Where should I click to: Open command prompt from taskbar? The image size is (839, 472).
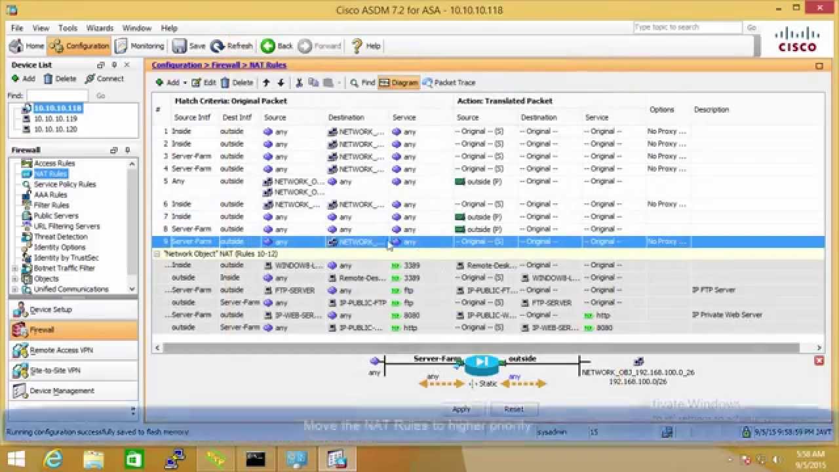[256, 459]
